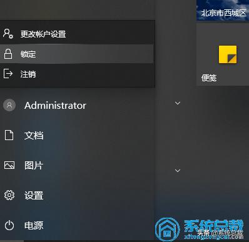Expand the chevron next to Administrator
This screenshot has height=242, width=249.
178,103
